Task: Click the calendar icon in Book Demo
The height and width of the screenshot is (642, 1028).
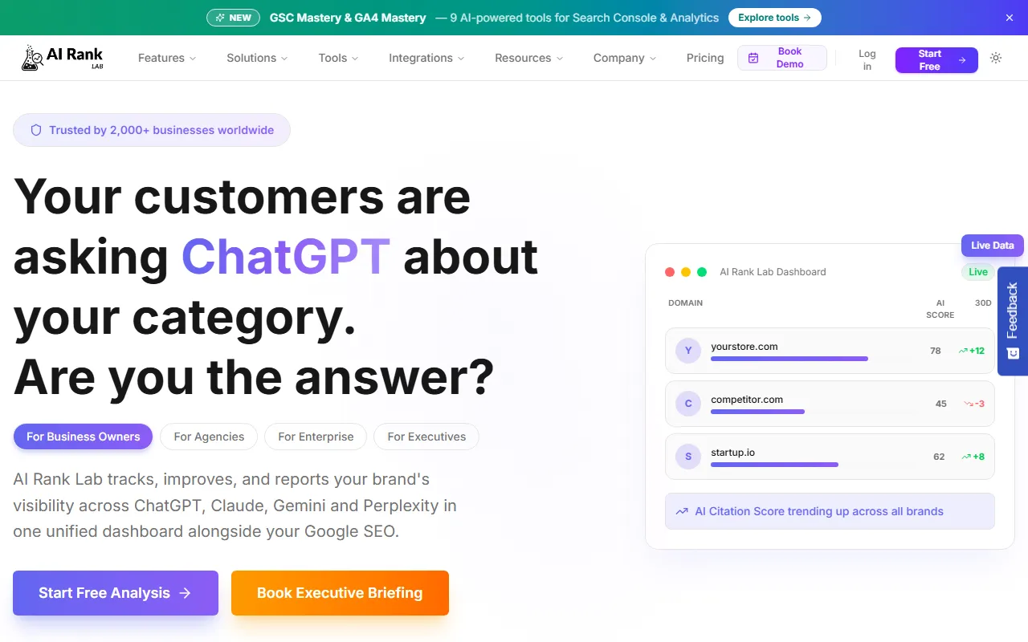Action: [753, 58]
